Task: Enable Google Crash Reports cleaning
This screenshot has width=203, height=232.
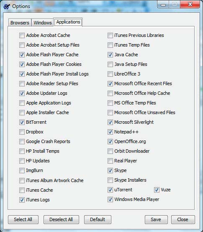Action: pos(22,141)
